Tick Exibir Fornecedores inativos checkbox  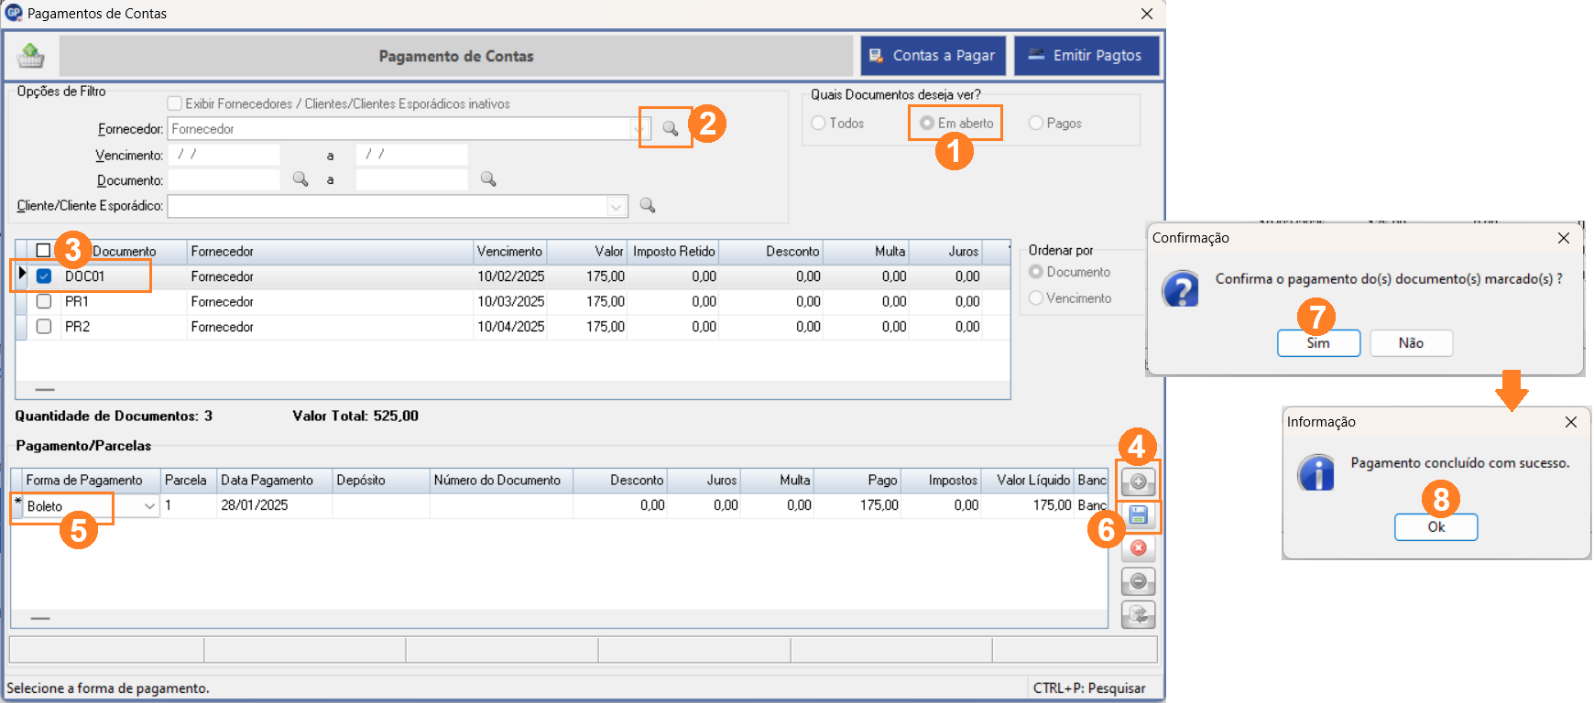[x=174, y=103]
